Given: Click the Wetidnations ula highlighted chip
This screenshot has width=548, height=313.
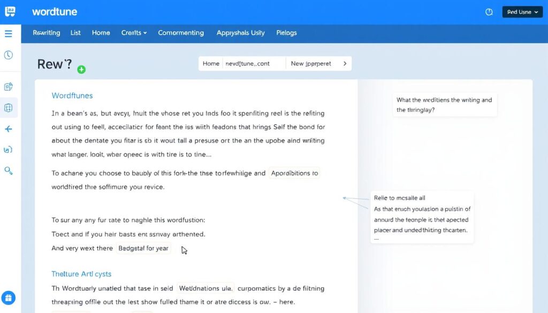Looking at the screenshot, I should [205, 288].
